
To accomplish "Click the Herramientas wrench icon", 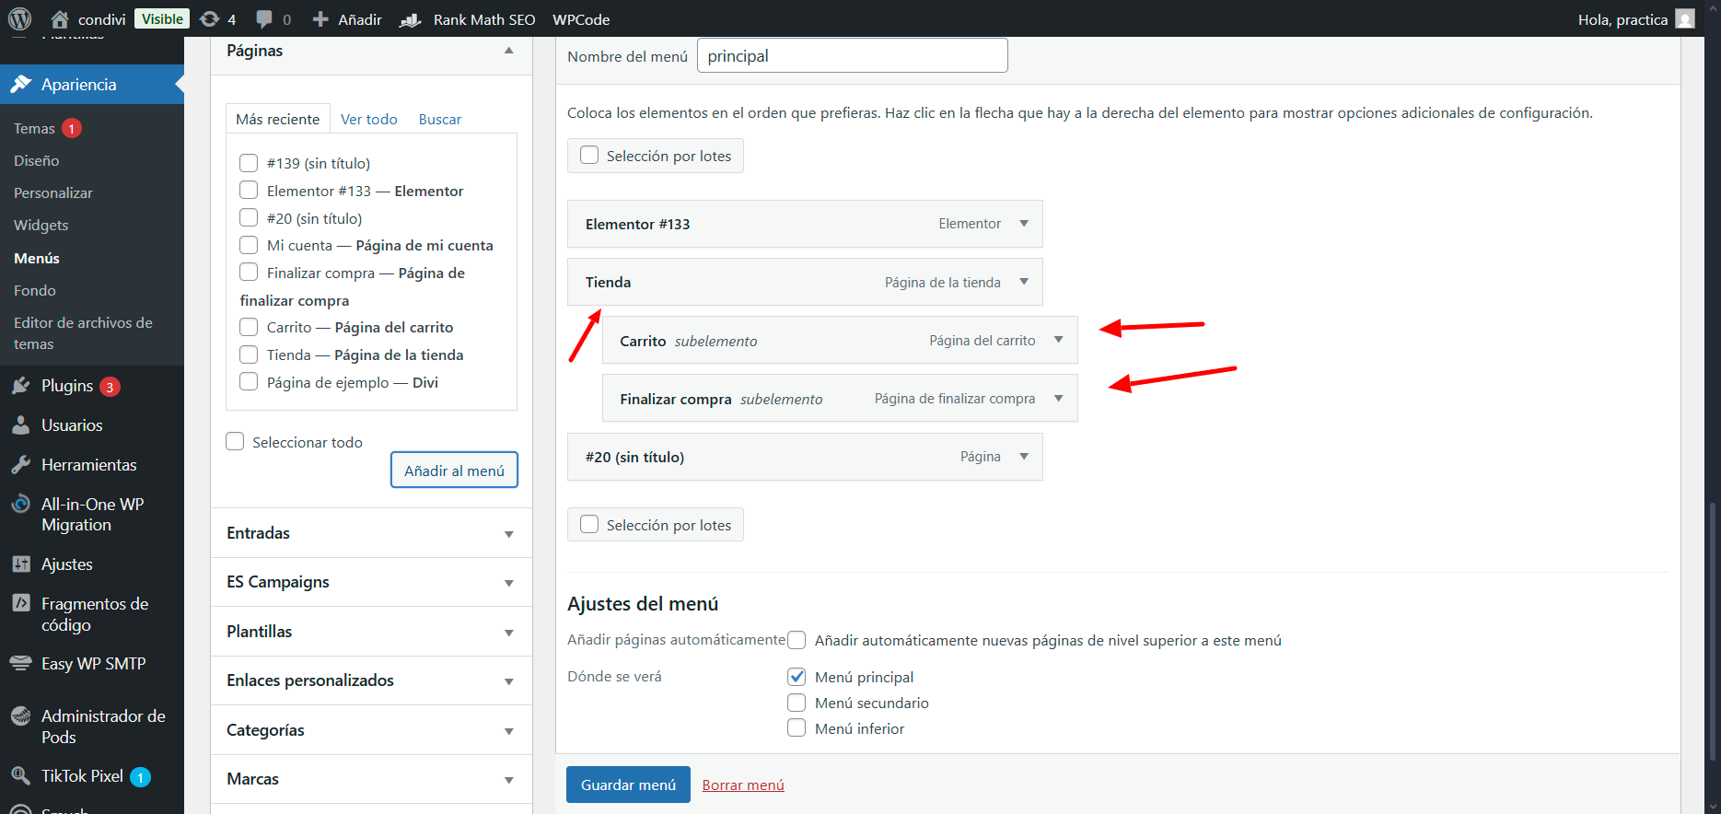I will [21, 465].
